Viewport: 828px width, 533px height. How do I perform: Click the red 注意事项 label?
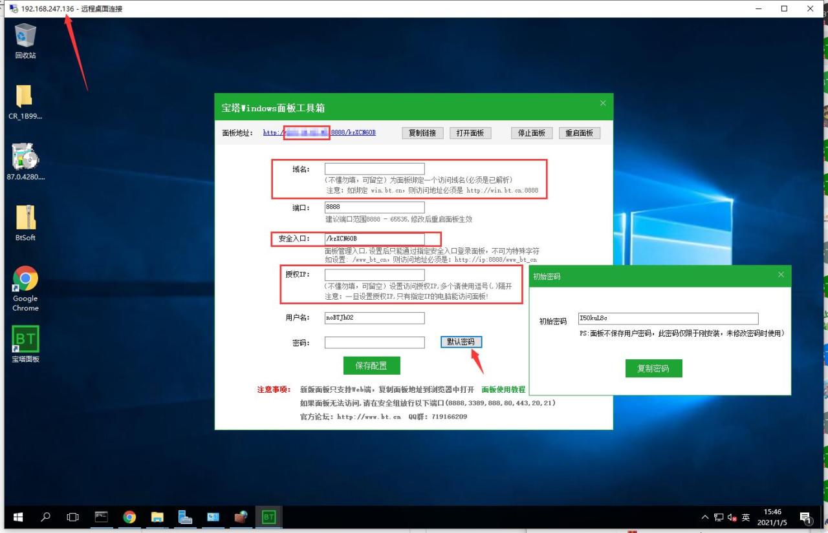coord(274,390)
